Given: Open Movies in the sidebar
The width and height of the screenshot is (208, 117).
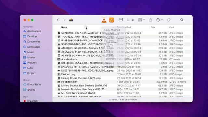Looking at the screenshot, I should point(29,58).
